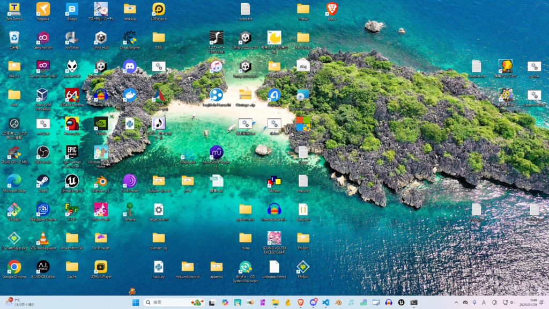Click the undedea.mmws file

274,269
